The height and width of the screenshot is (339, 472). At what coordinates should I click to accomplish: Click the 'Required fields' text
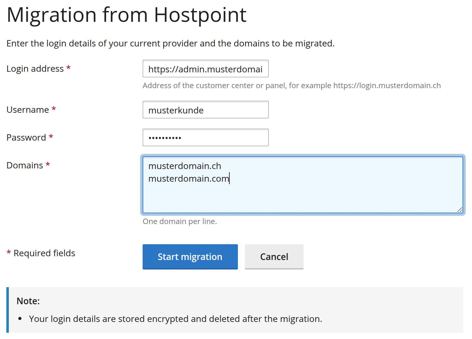coord(44,253)
